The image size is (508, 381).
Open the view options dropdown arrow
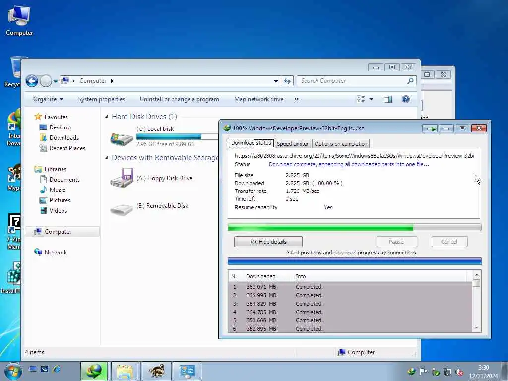(x=371, y=99)
